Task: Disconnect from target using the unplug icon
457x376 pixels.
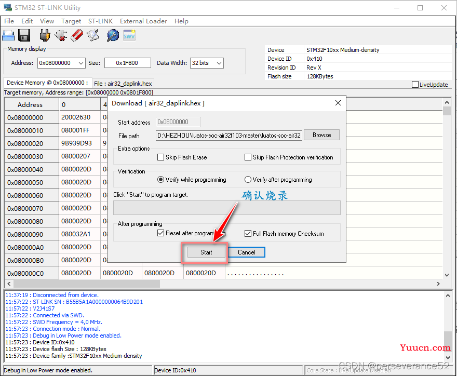Action: coord(61,35)
